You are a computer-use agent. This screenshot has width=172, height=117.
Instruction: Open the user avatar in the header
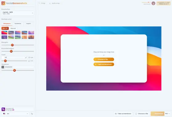pyautogui.click(x=154, y=3)
